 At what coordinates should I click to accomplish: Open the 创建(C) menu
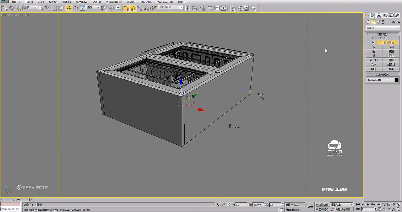pos(66,2)
